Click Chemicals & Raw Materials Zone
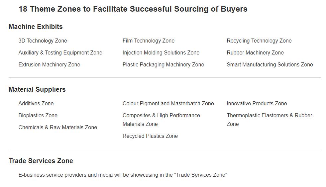The image size is (326, 187). point(57,127)
